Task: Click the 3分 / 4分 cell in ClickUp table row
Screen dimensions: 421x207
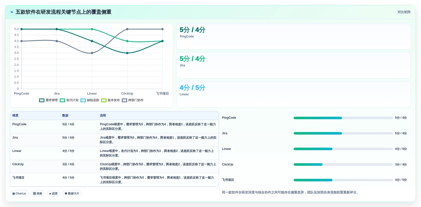Action: 68,164
